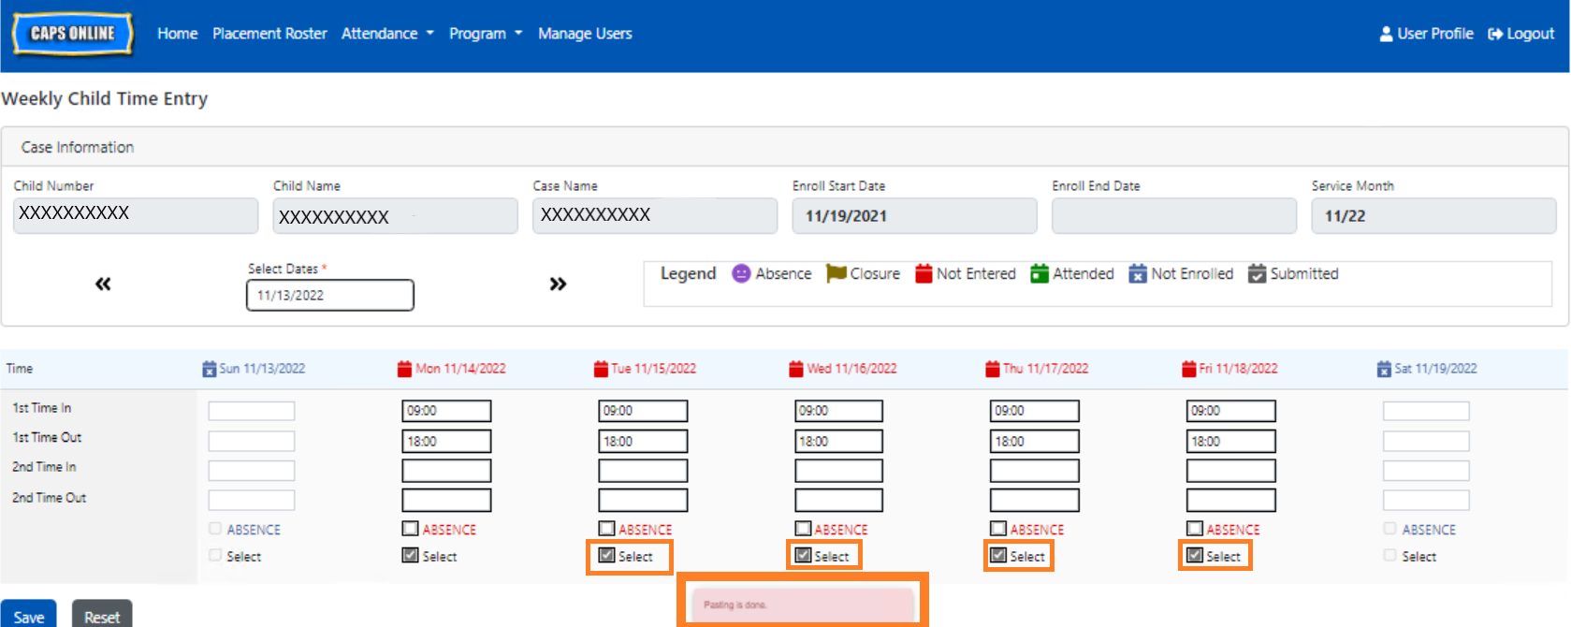Mark Thursday as ABSENCE
Image resolution: width=1571 pixels, height=627 pixels.
click(x=998, y=529)
